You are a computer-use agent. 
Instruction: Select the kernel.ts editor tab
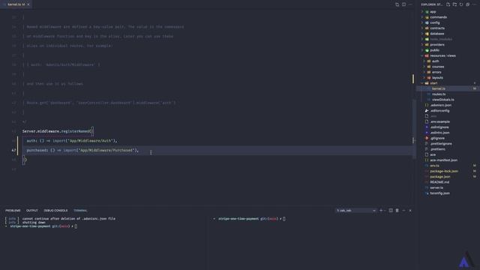pyautogui.click(x=16, y=4)
